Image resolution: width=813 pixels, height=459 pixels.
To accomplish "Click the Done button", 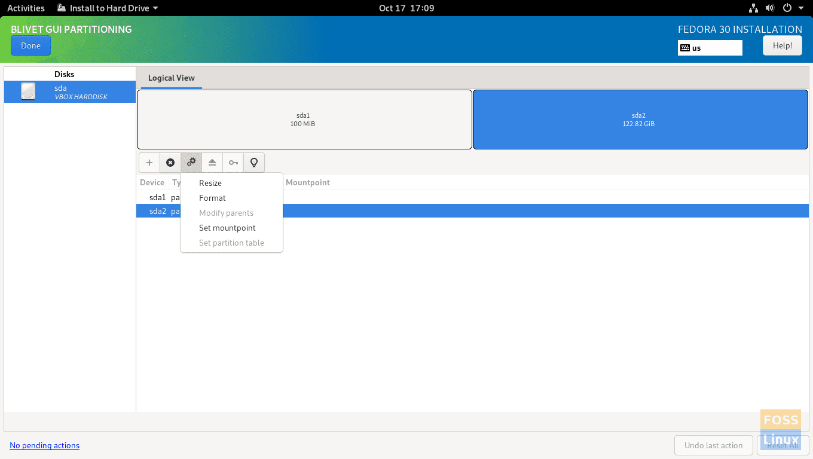I will pyautogui.click(x=30, y=45).
